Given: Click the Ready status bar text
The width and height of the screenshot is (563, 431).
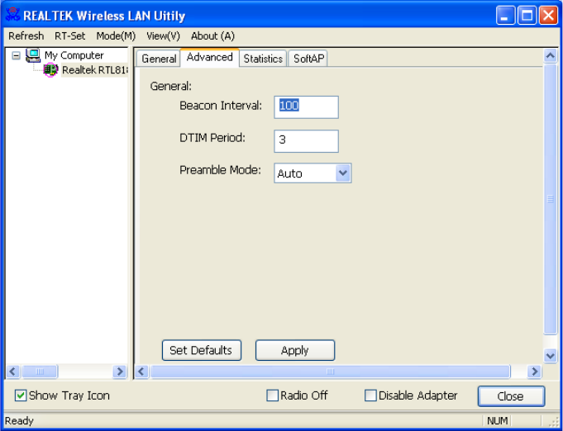Looking at the screenshot, I should coord(19,420).
